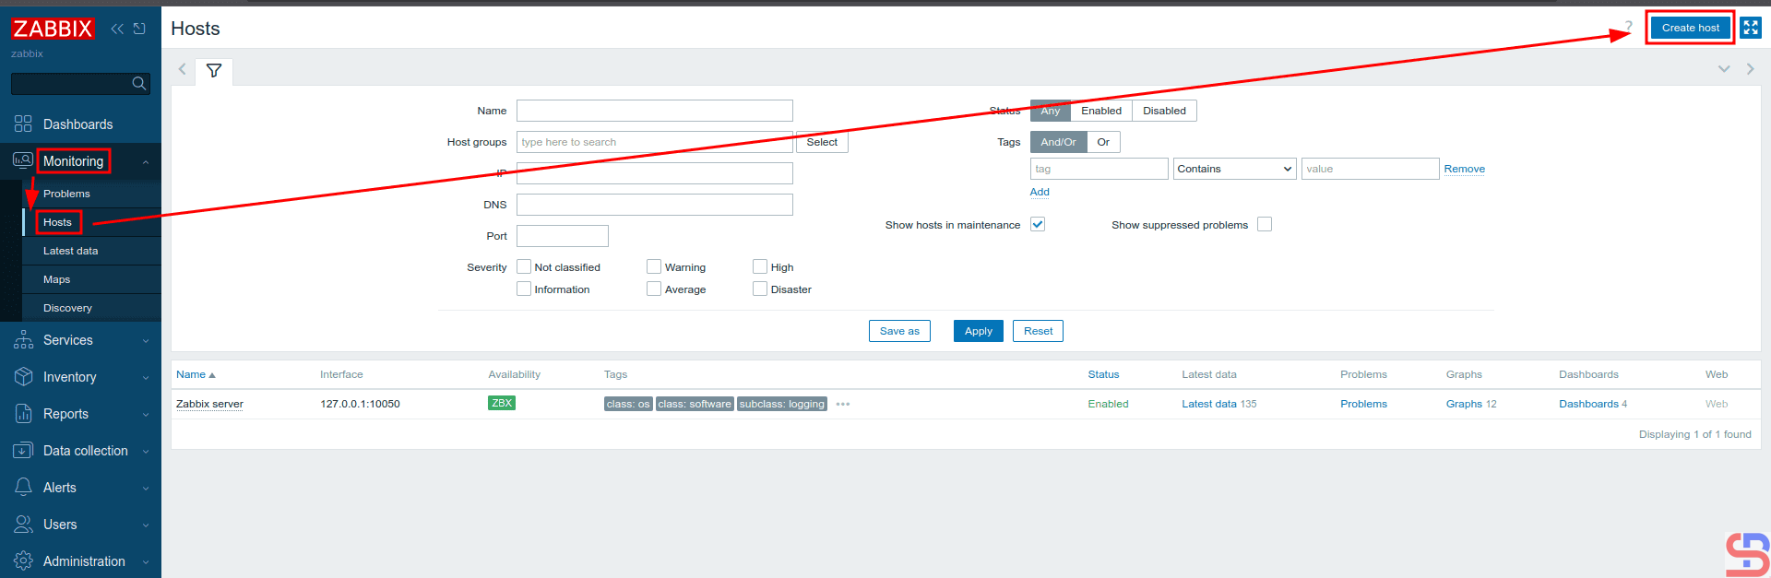Viewport: 1771px width, 578px height.
Task: Click the Alerts bell icon
Action: (23, 488)
